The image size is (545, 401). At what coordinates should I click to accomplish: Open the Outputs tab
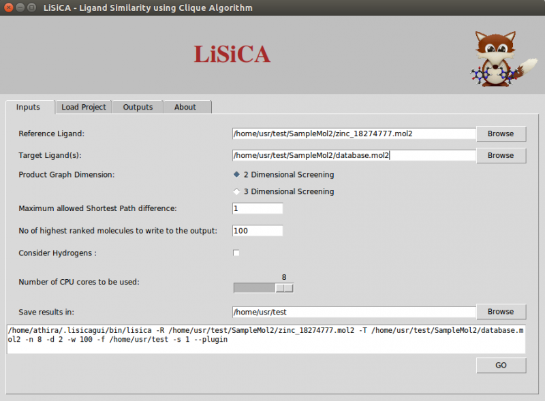coord(138,107)
